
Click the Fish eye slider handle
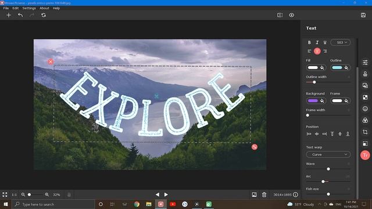point(328,194)
